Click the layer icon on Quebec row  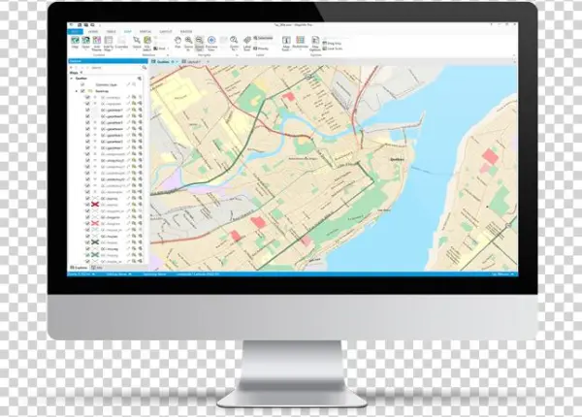[140, 79]
